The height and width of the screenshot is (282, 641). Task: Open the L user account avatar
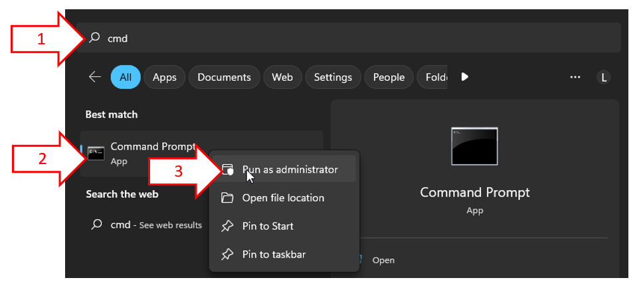point(604,77)
